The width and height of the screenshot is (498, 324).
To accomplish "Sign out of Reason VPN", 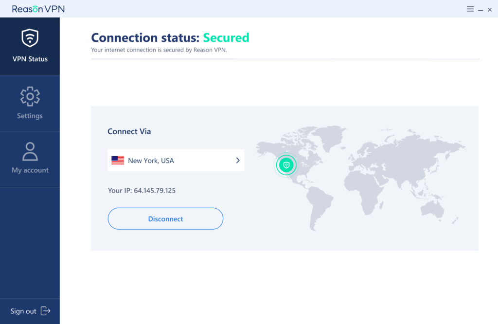I will 23,311.
